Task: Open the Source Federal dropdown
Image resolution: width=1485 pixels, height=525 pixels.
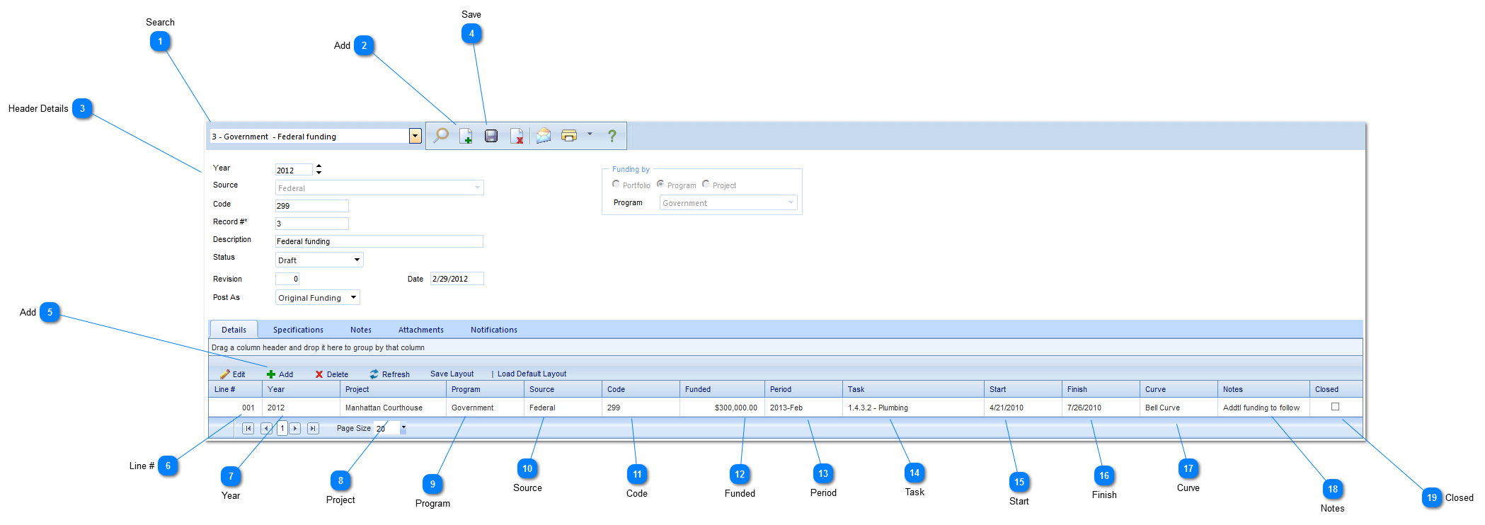Action: point(379,188)
